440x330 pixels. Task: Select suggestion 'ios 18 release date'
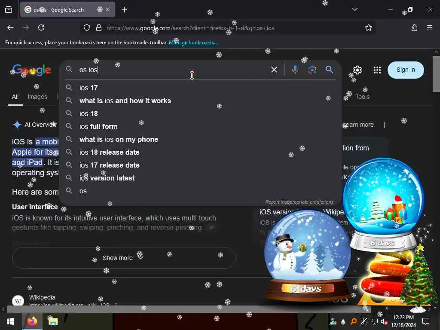click(x=200, y=153)
